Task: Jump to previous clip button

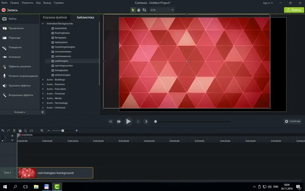Action: tap(110, 121)
